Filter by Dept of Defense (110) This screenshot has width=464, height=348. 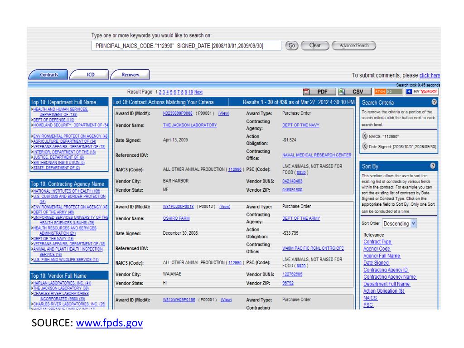(53, 120)
